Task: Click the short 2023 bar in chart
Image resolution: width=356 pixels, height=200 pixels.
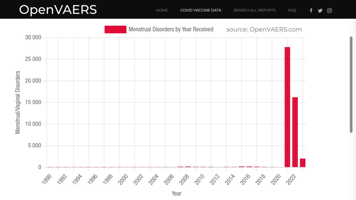Action: (x=303, y=163)
